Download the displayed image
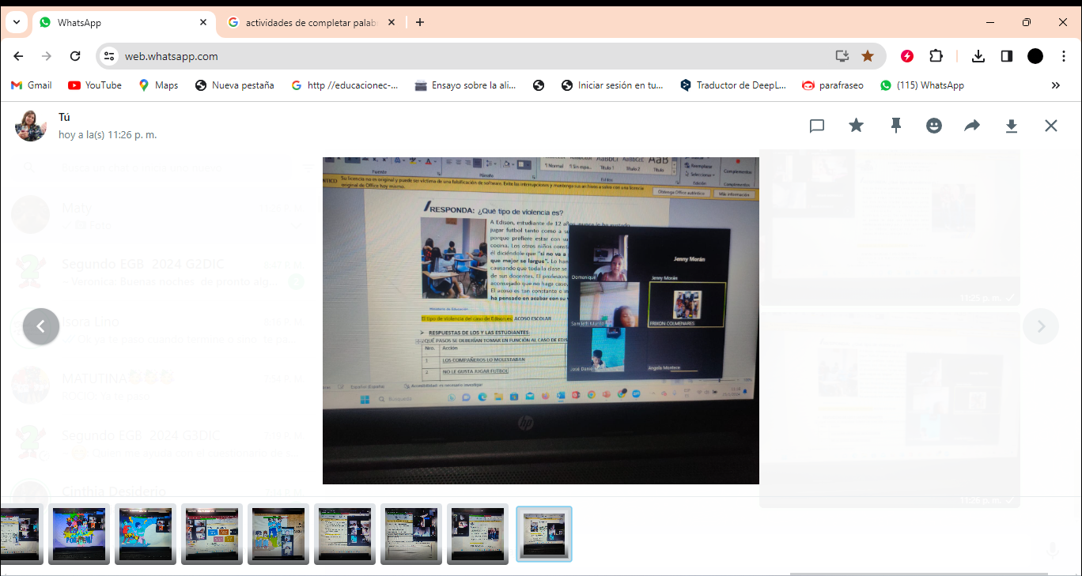This screenshot has width=1082, height=576. (1011, 126)
